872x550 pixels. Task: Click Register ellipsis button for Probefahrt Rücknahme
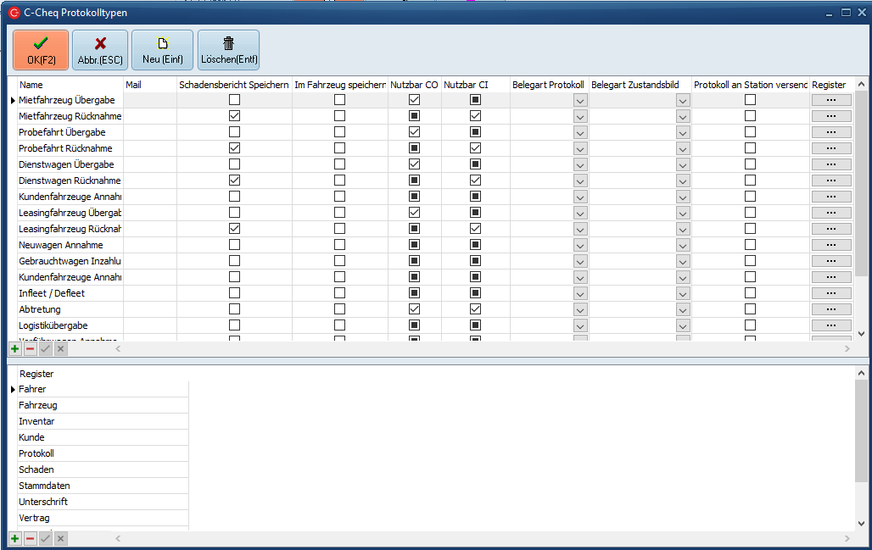[x=831, y=148]
